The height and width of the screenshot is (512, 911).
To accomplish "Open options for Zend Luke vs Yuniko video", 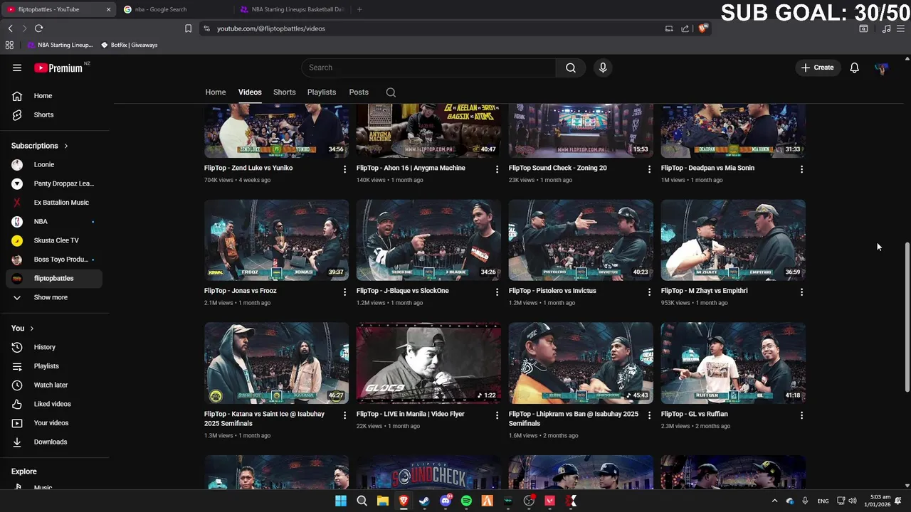I will [345, 169].
